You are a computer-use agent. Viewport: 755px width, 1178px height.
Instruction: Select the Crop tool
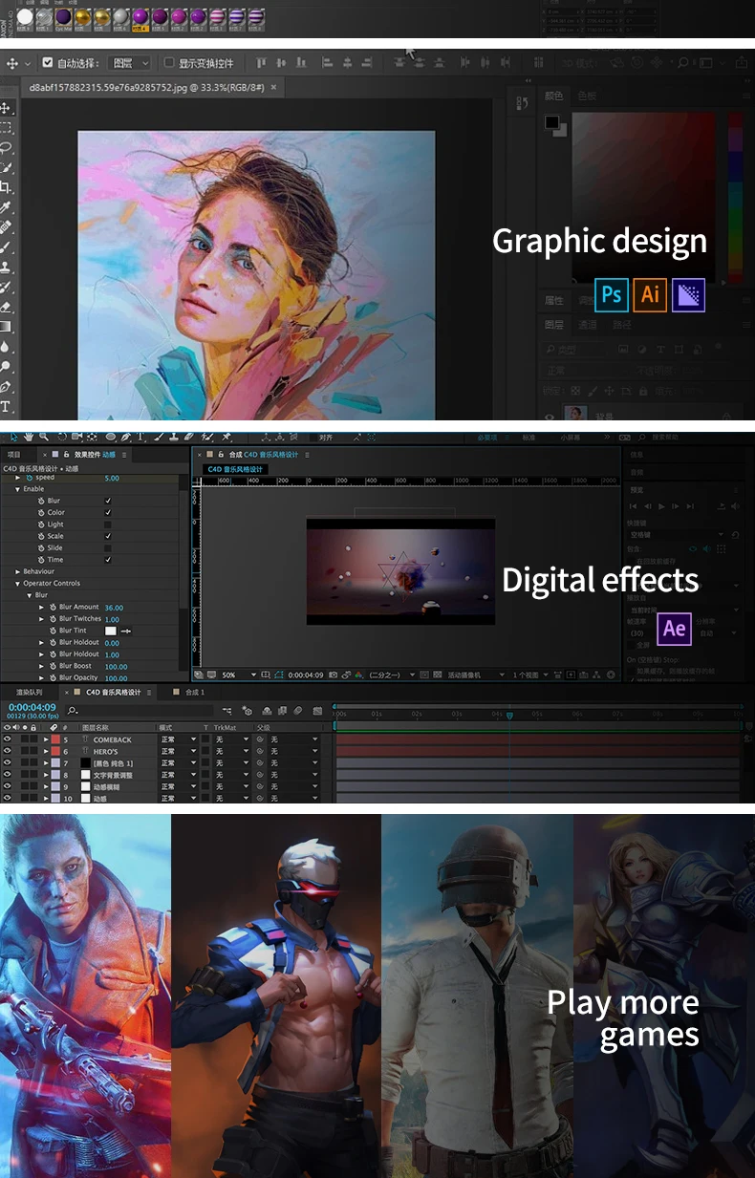click(x=7, y=187)
